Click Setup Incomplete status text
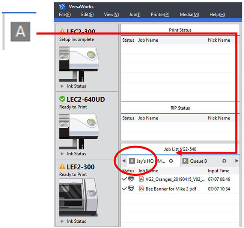The height and width of the screenshot is (228, 244). tap(77, 39)
